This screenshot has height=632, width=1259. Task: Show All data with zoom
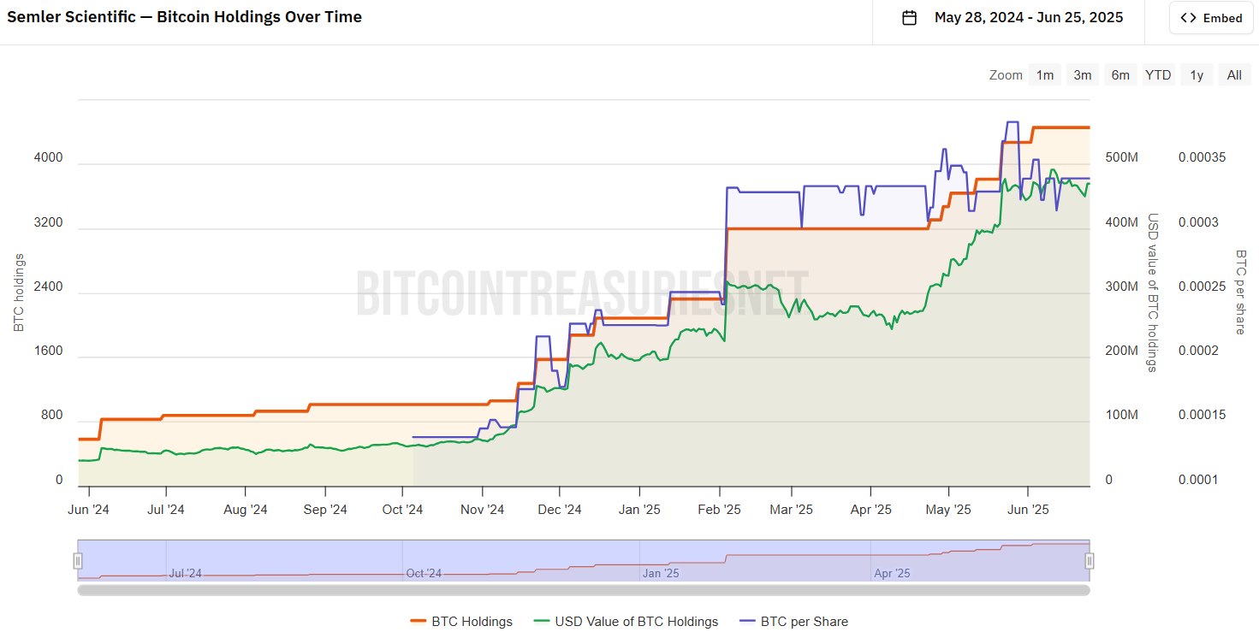[1234, 75]
